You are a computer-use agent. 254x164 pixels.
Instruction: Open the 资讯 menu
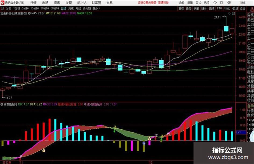tap(57, 3)
